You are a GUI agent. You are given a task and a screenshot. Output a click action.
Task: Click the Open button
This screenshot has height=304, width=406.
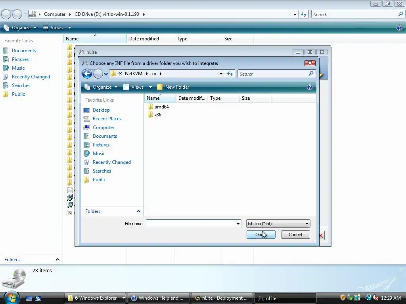(x=261, y=235)
